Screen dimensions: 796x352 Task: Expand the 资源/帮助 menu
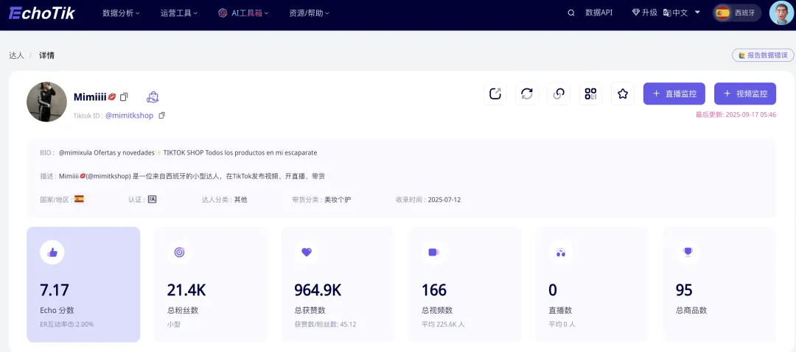pyautogui.click(x=309, y=13)
